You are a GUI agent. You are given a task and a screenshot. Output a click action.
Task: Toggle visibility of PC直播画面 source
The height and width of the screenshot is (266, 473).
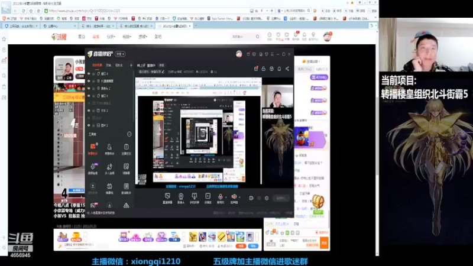pos(89,81)
